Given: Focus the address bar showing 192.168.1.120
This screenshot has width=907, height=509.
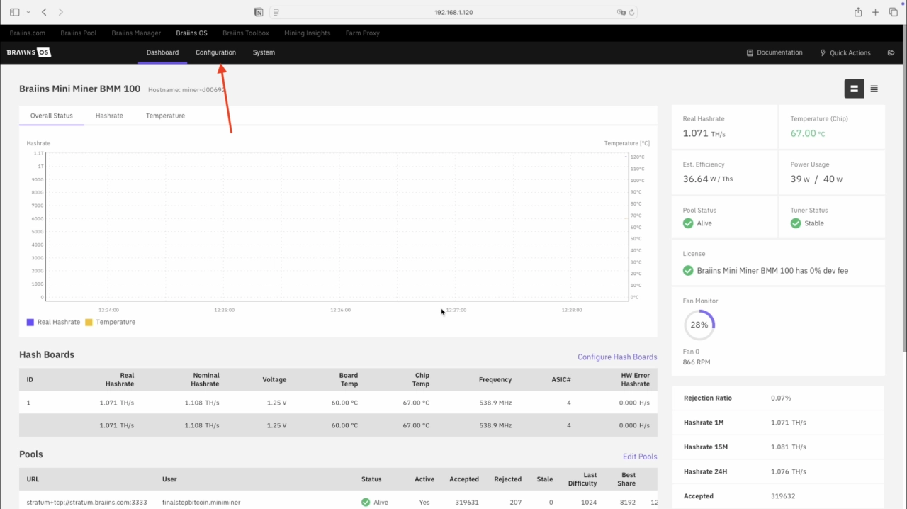Looking at the screenshot, I should click(x=453, y=12).
